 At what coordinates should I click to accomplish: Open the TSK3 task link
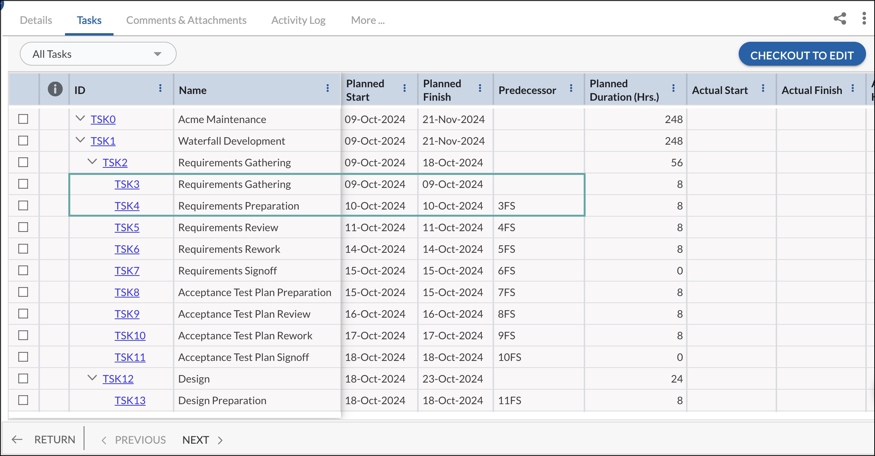[x=127, y=184]
